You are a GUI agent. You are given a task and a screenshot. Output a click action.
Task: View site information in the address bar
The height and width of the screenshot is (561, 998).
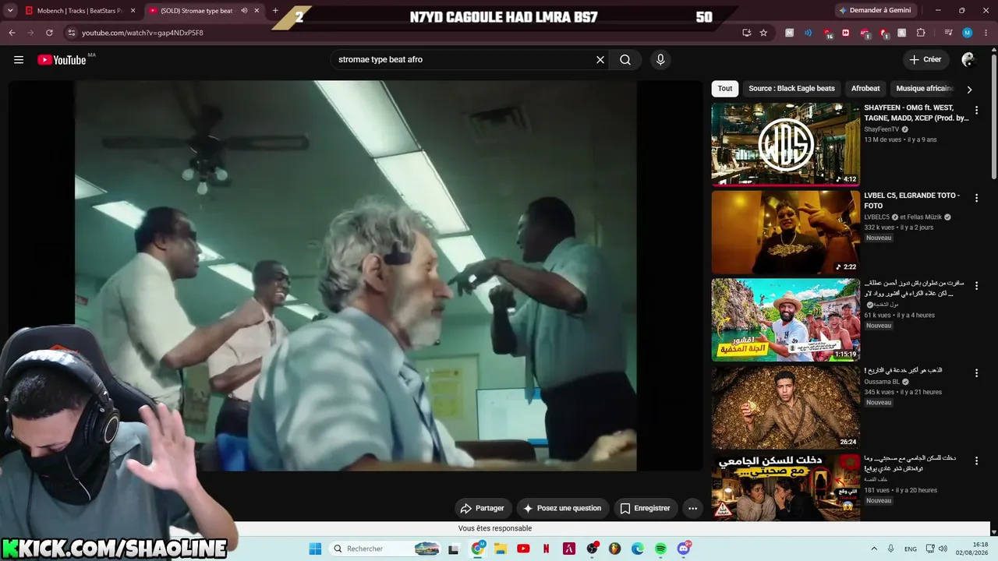pyautogui.click(x=72, y=33)
